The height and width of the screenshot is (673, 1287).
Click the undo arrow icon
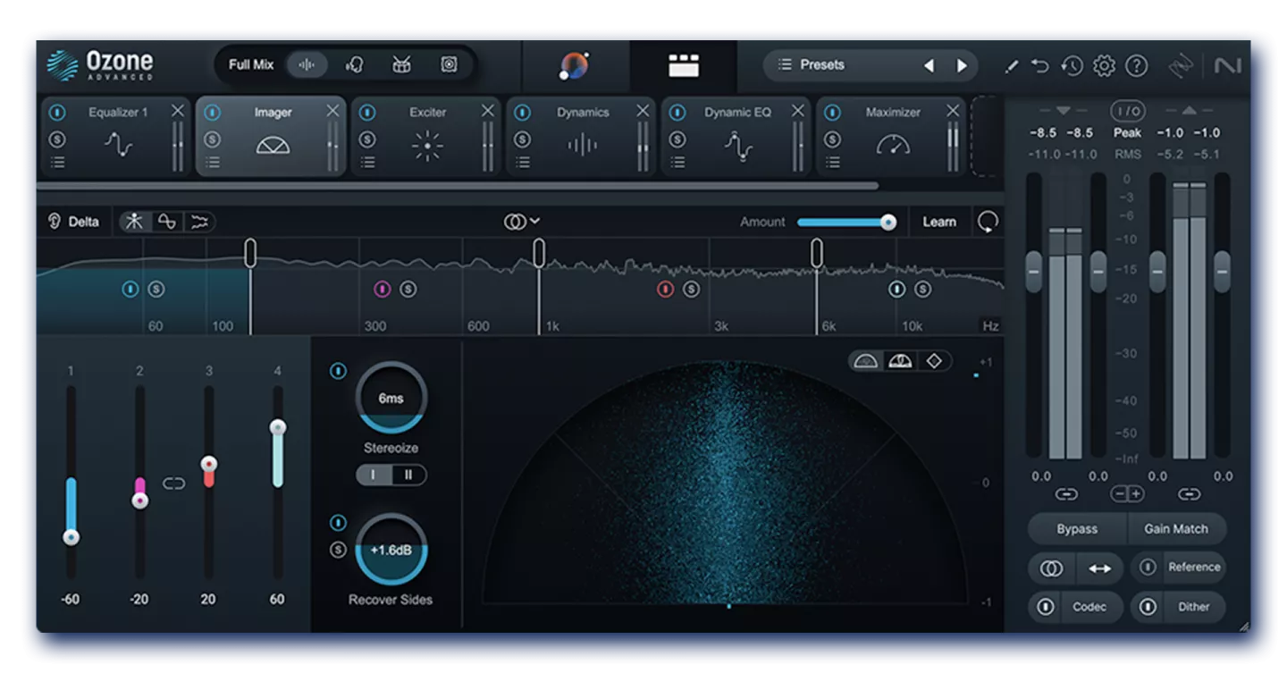click(x=1039, y=65)
